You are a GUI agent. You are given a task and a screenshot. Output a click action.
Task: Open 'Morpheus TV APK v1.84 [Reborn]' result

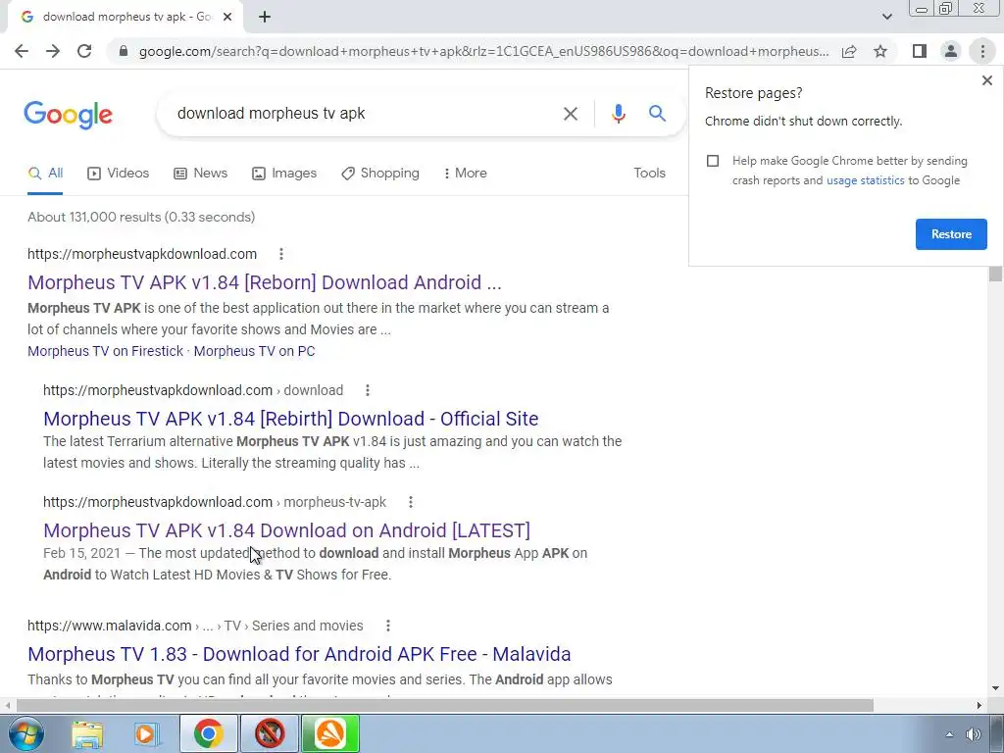[x=265, y=282]
